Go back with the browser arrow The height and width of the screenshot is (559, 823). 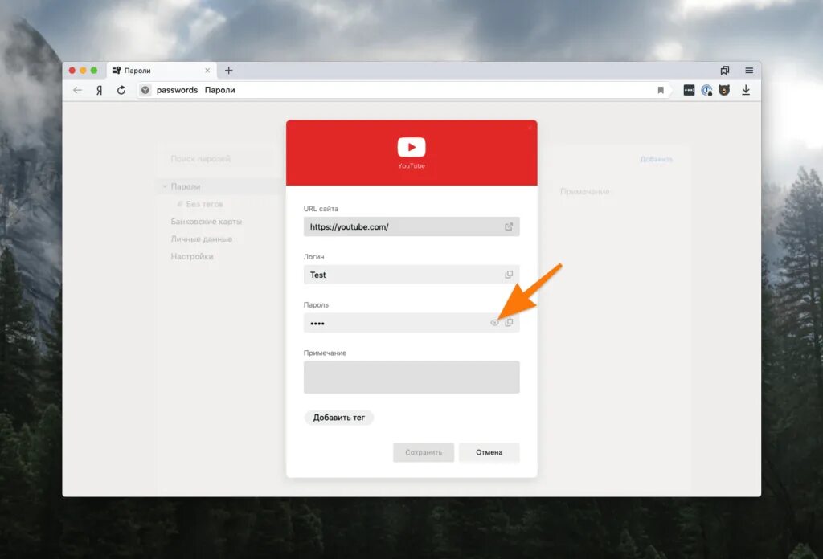tap(78, 90)
